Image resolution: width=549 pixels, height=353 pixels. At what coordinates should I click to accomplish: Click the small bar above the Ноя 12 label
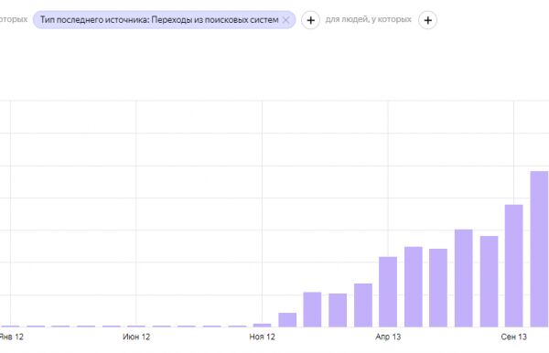262,326
